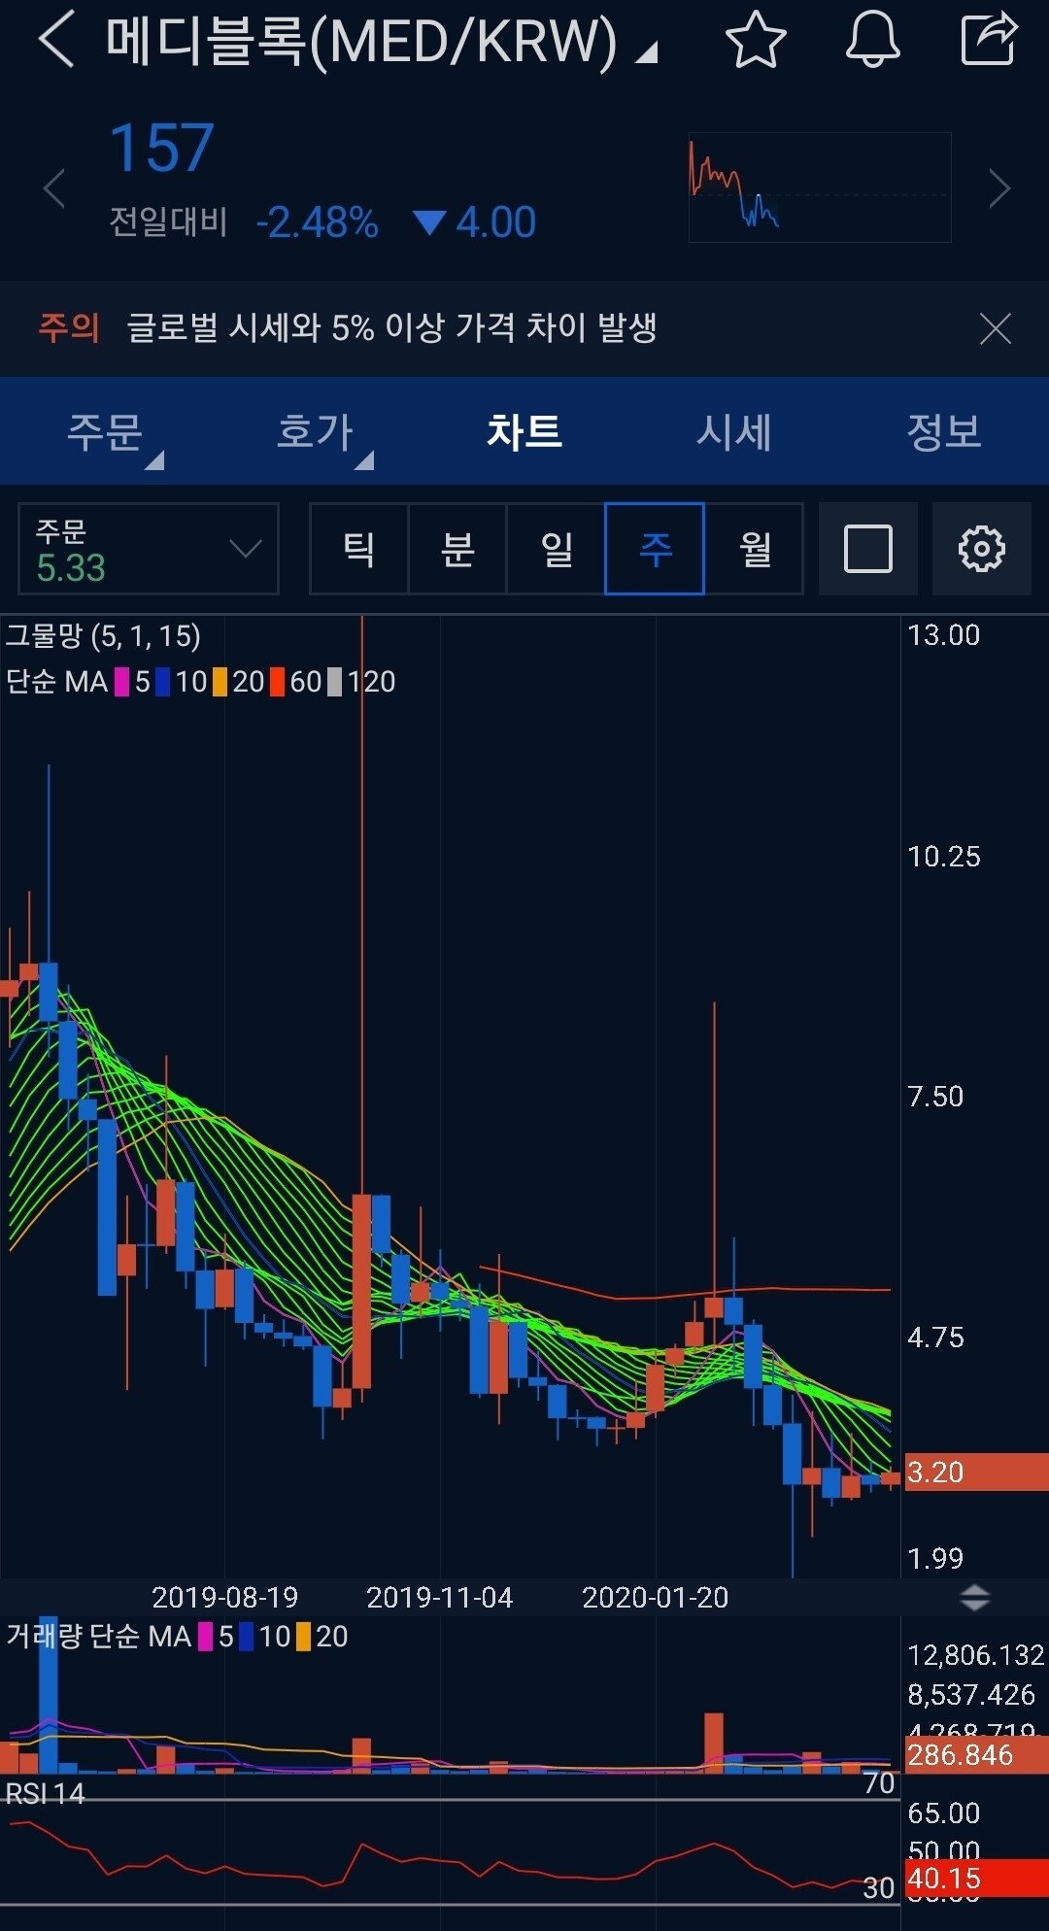The image size is (1049, 1931).
Task: Expand the 메디블록(MED/KRW) market selector
Action: 379,43
